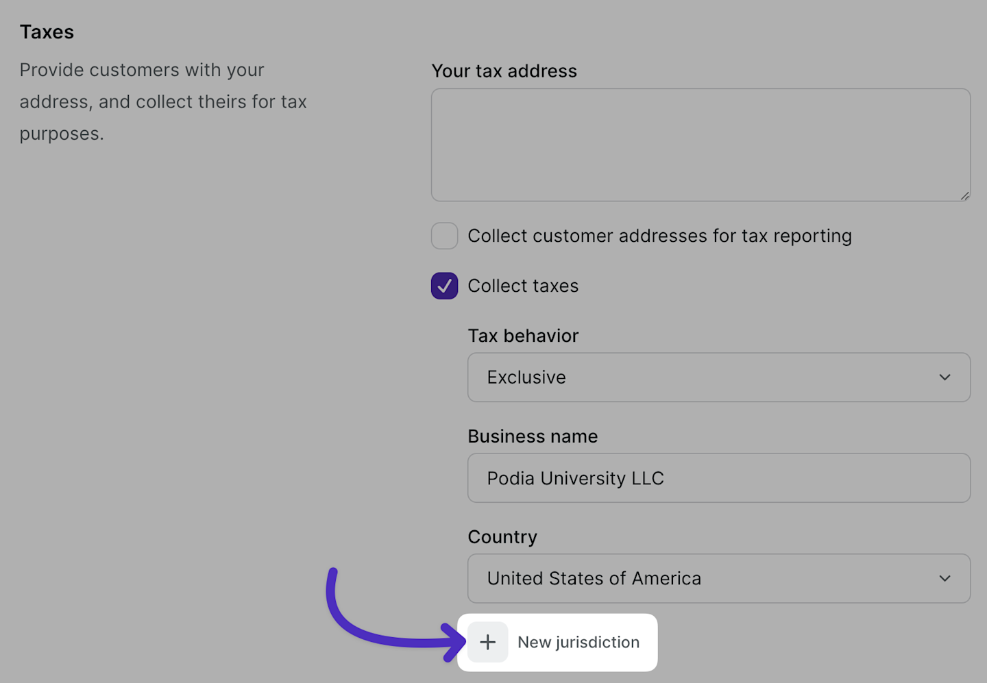The height and width of the screenshot is (683, 987).
Task: Click the 'Taxes' section heading
Action: pyautogui.click(x=47, y=32)
